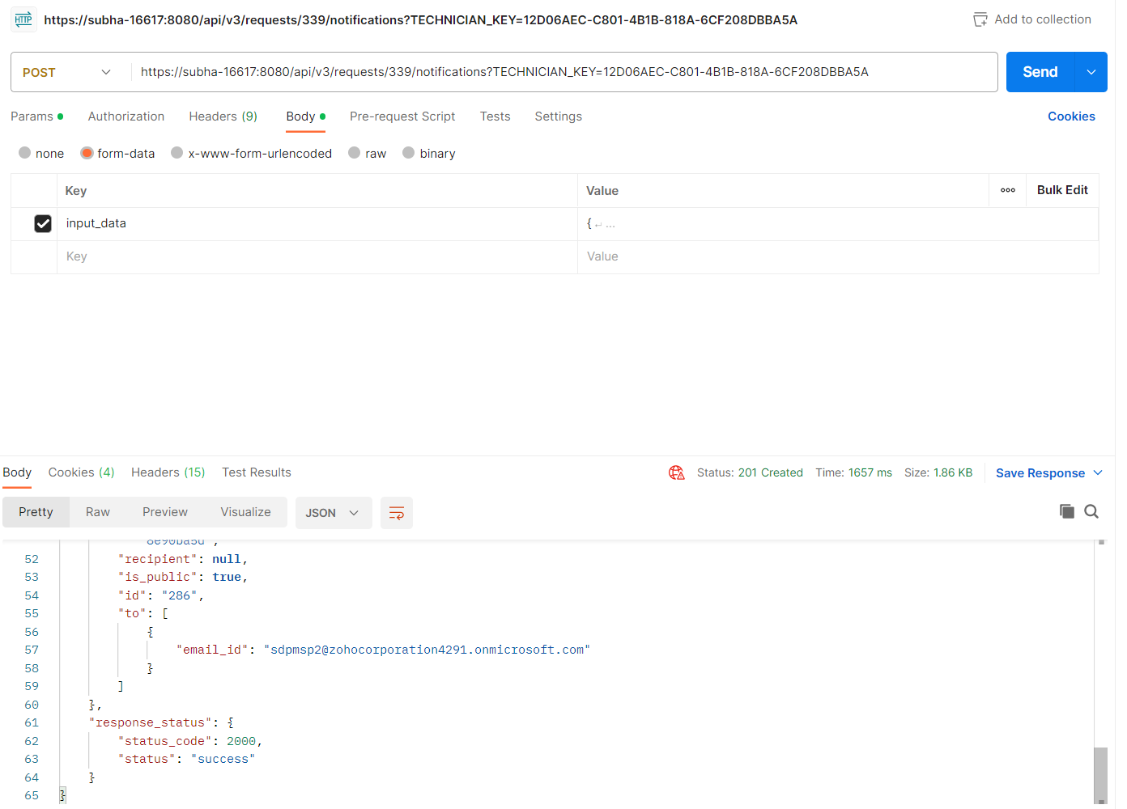1127x809 pixels.
Task: Click the HTTP request type icon
Action: tap(23, 19)
